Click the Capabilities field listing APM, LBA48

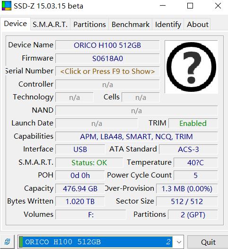[x=136, y=136]
